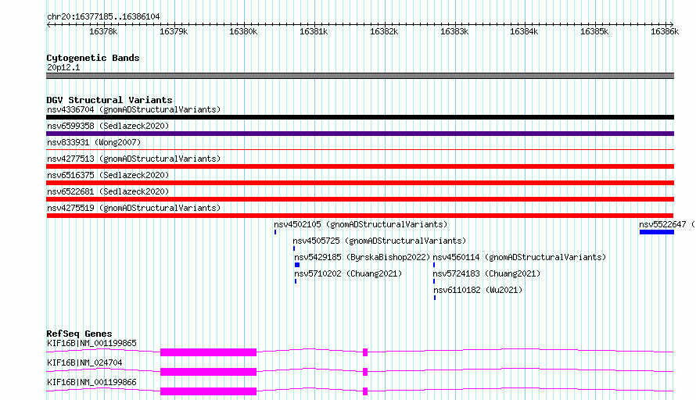Select the nsv6599358 purple variant bar
The image size is (696, 400).
pyautogui.click(x=360, y=134)
